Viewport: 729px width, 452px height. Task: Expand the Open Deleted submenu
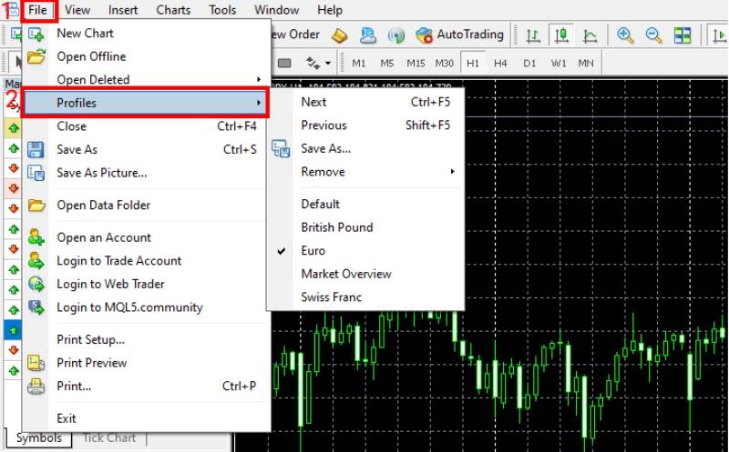click(x=146, y=80)
